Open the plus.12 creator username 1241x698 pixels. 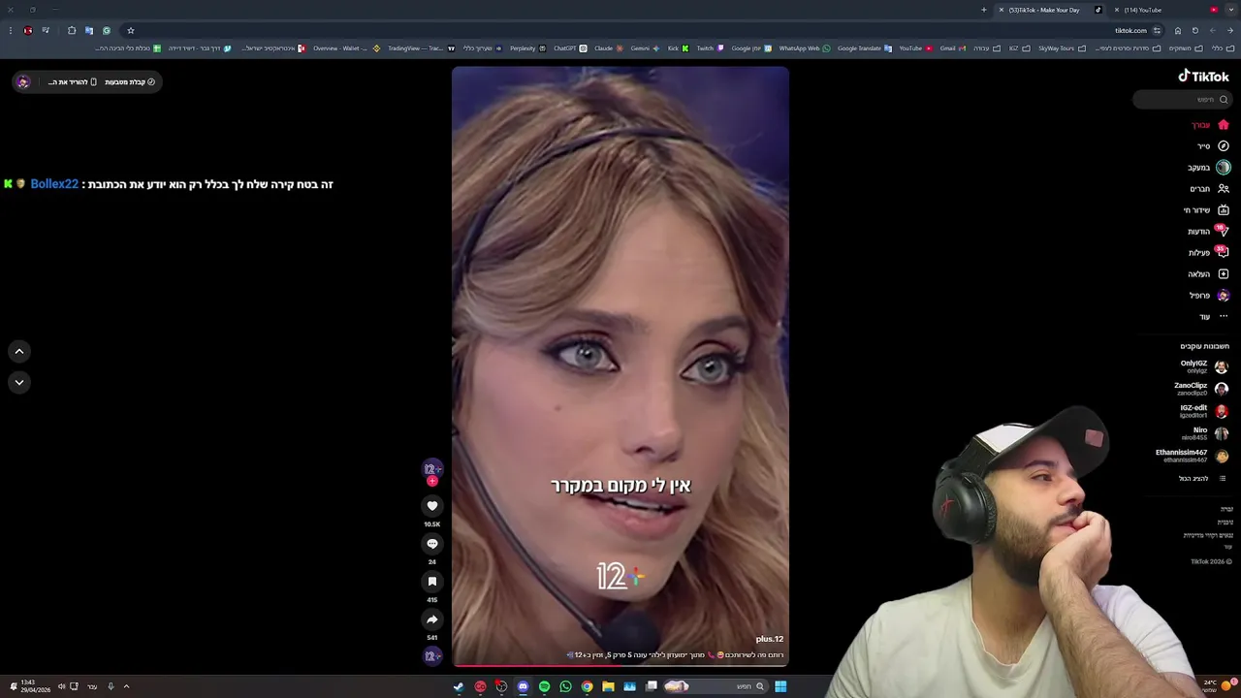[770, 639]
